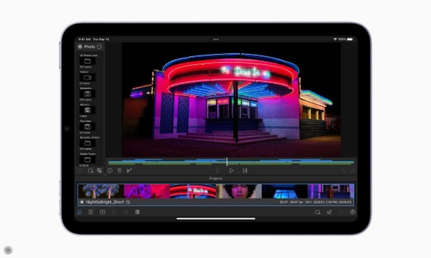431x258 pixels.
Task: Tap the Wi-Fi status icon
Action: coord(335,39)
